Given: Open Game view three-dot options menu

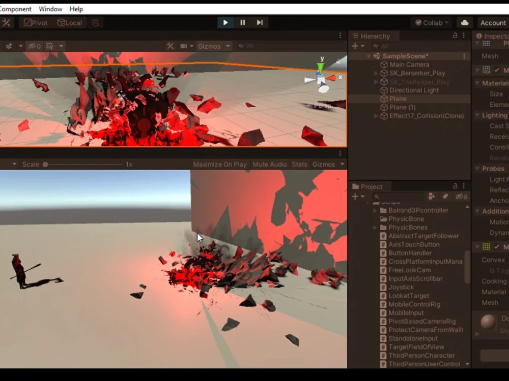Looking at the screenshot, I should coord(340,153).
